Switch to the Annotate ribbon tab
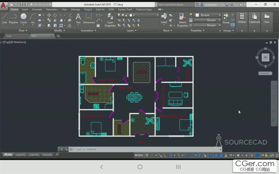The height and width of the screenshot is (174, 279). click(37, 9)
